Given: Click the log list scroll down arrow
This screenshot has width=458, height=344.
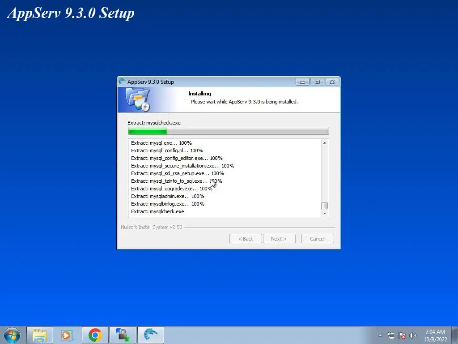Looking at the screenshot, I should [x=325, y=214].
